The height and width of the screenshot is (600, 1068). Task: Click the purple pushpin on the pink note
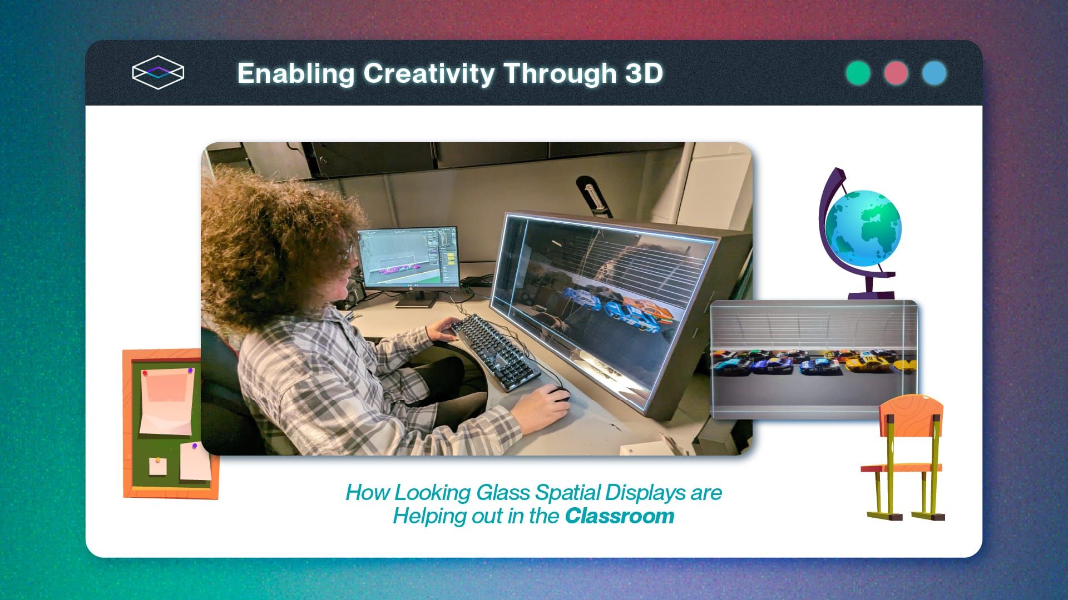(x=190, y=371)
